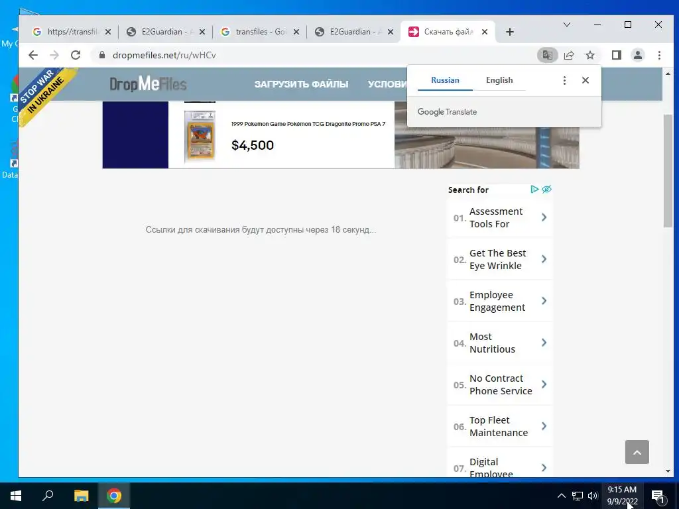Image resolution: width=679 pixels, height=509 pixels.
Task: Reload the dropmefiles page
Action: [76, 55]
